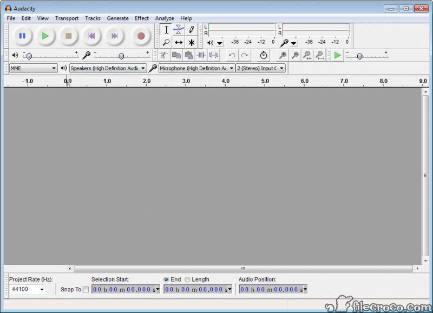The image size is (433, 313).
Task: Click vertical scrollbar up arrow
Action: coord(425,91)
